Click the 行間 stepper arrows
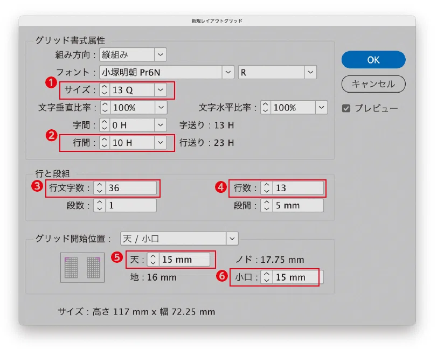Viewport: 444px width, 349px height. (104, 143)
